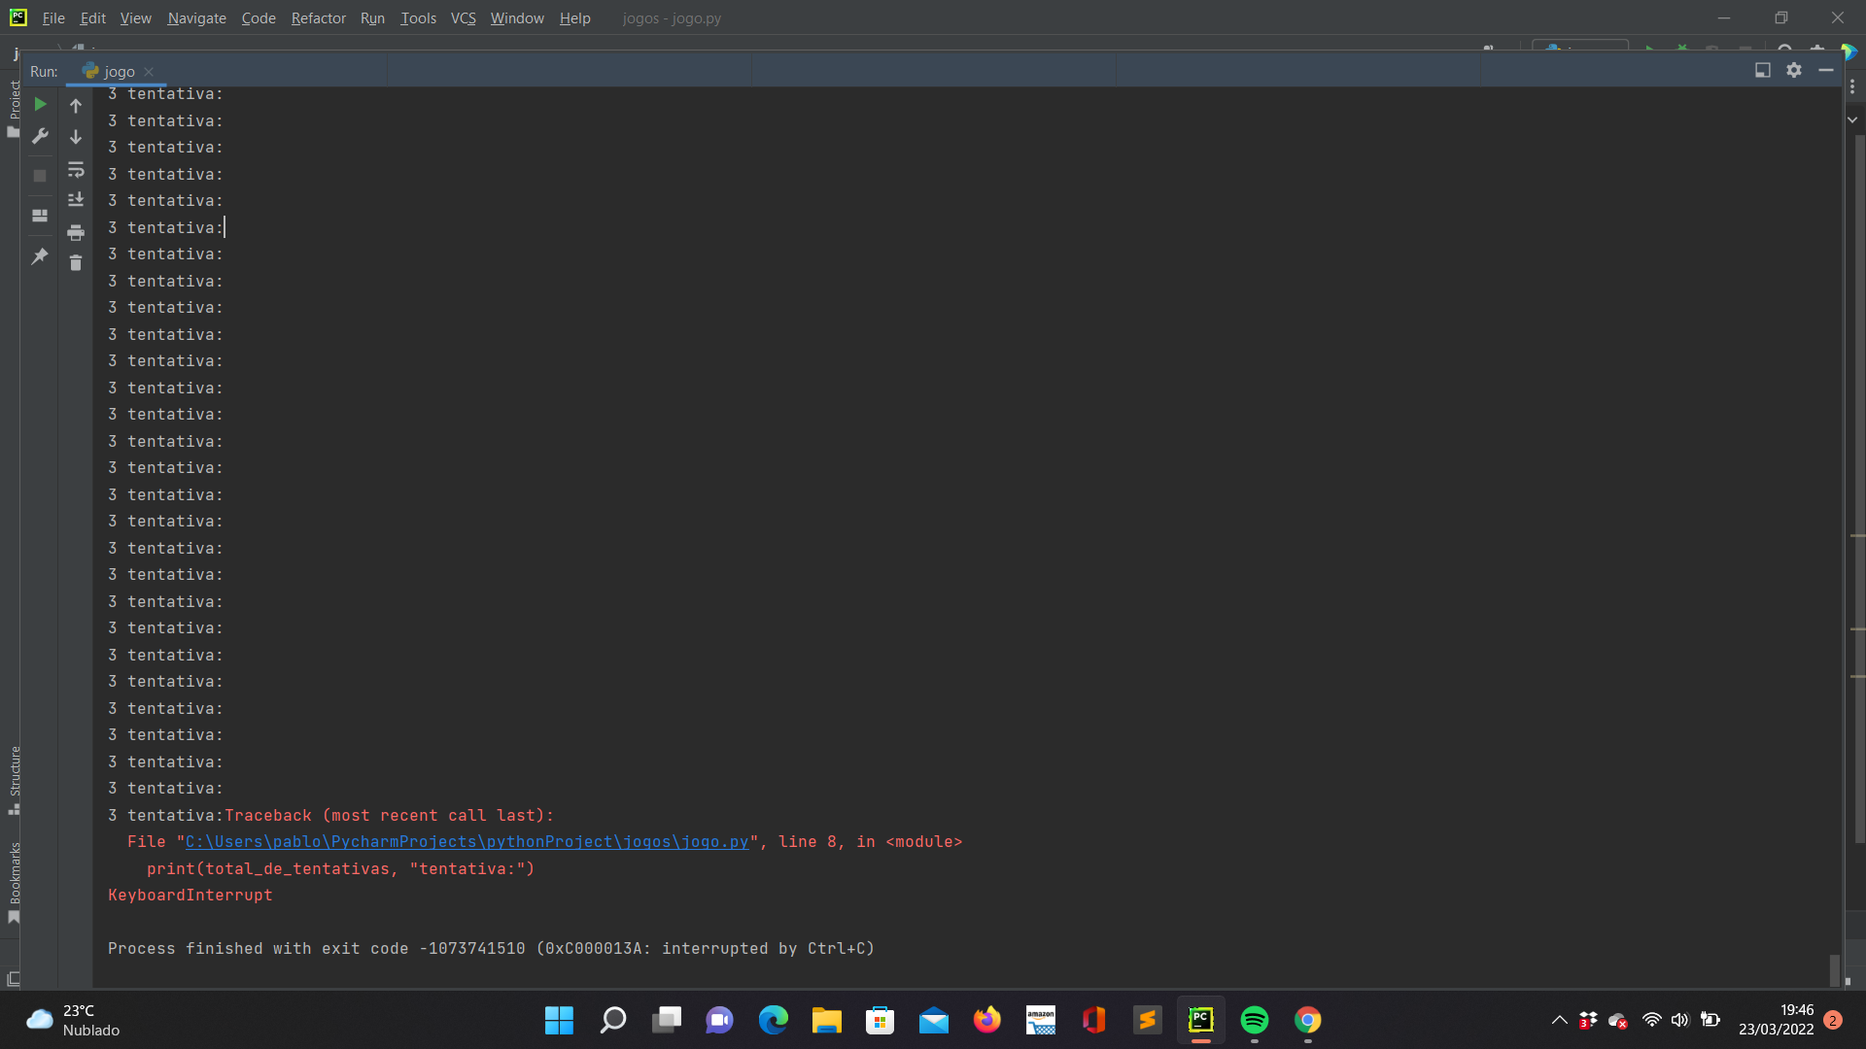This screenshot has height=1049, width=1866.
Task: Toggle soft-wrap in console output
Action: point(76,170)
